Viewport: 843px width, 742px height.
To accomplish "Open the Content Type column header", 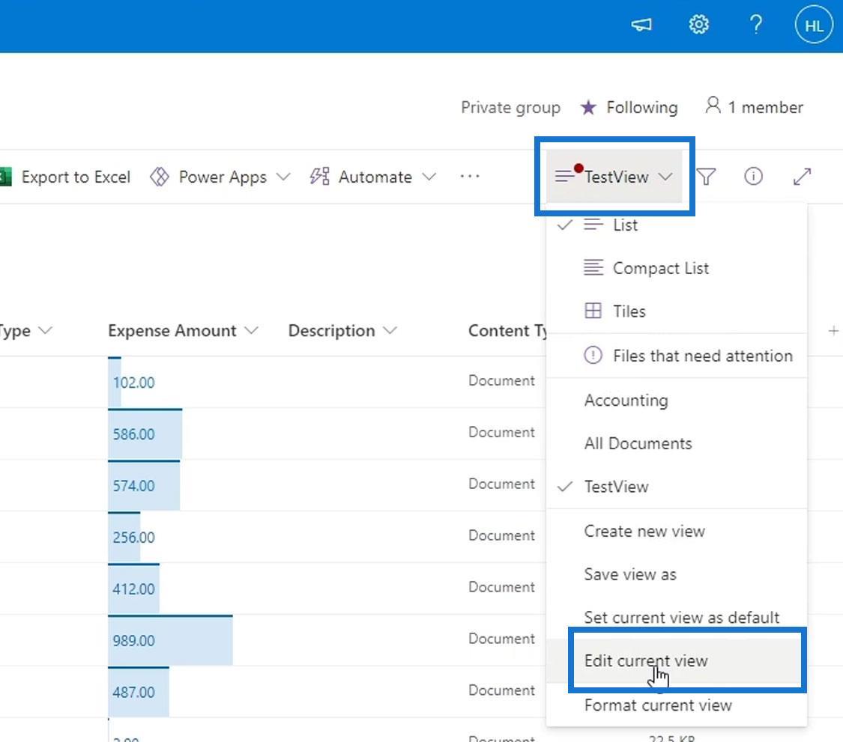I will (507, 330).
